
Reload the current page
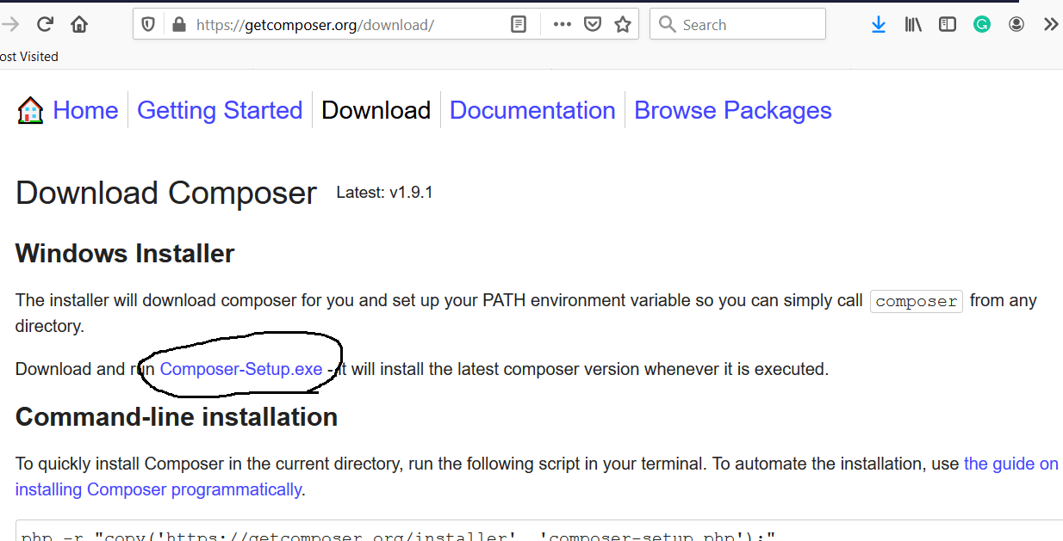click(43, 23)
